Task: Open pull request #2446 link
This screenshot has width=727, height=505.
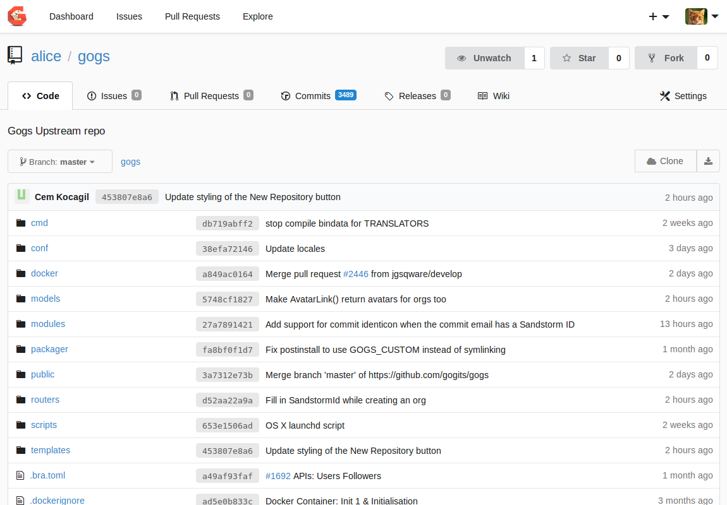Action: click(x=356, y=274)
